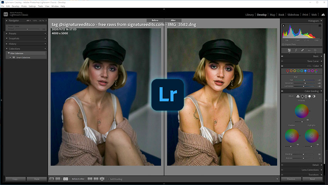The image size is (328, 185).
Task: Toggle the shadow clipping indicator in histogram
Action: click(284, 26)
